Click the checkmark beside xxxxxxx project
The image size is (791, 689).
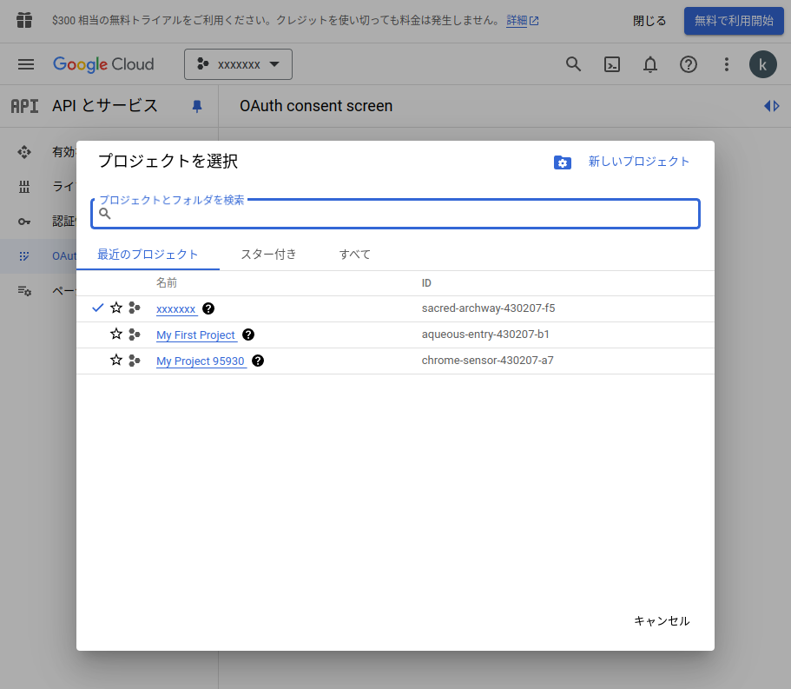click(x=98, y=308)
